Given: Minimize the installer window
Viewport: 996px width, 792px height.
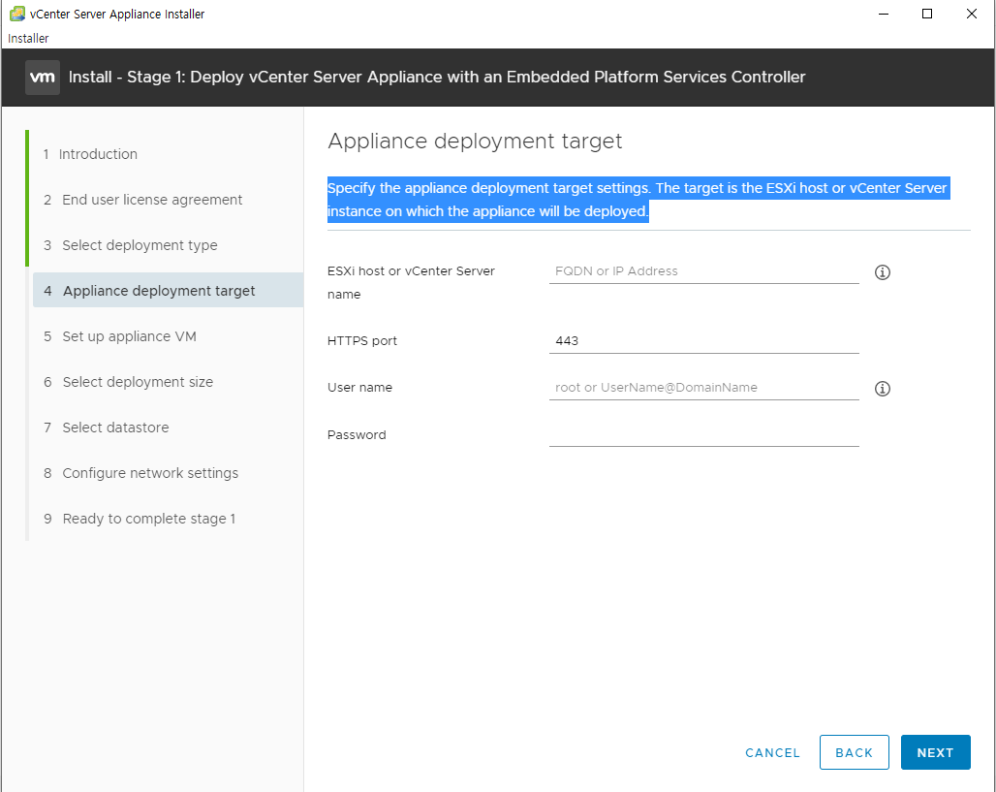Looking at the screenshot, I should coord(883,14).
